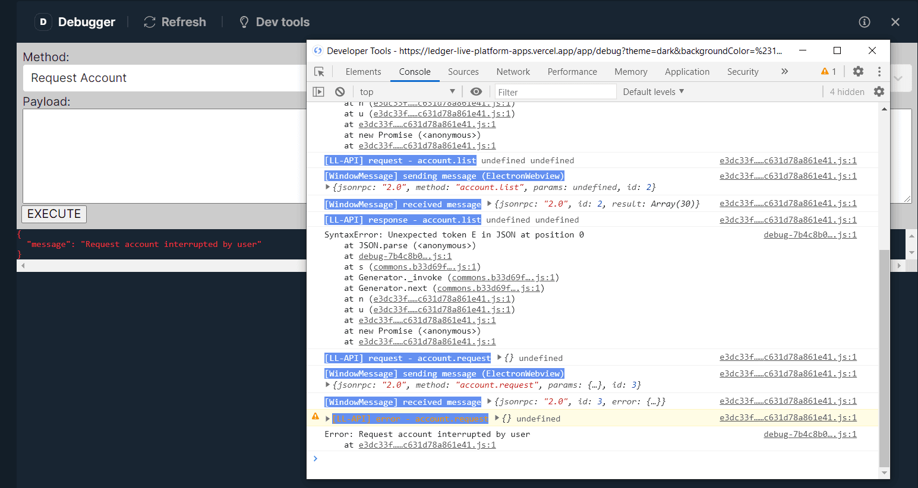Image resolution: width=918 pixels, height=488 pixels.
Task: Open the DevTools settings gear
Action: (x=858, y=71)
